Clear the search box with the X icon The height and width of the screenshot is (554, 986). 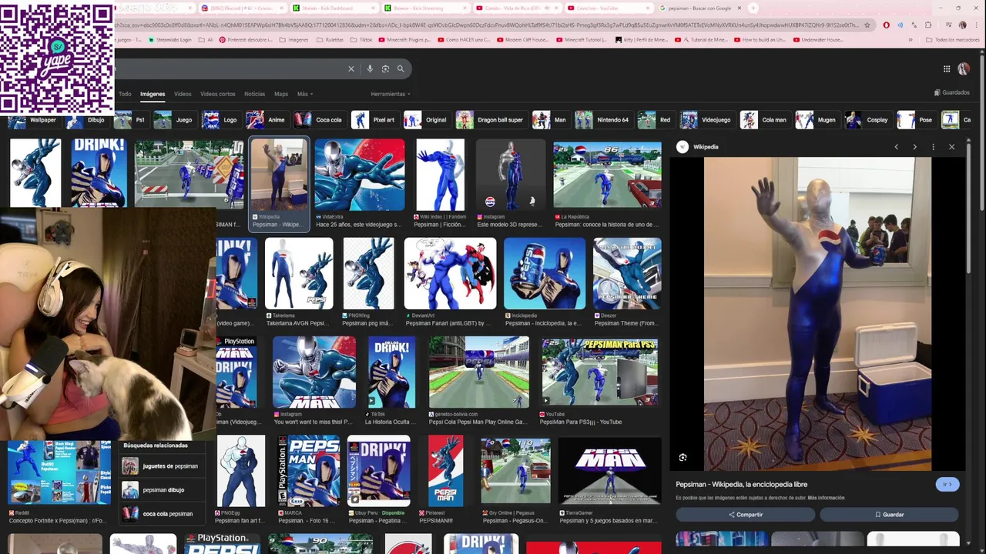tap(351, 68)
